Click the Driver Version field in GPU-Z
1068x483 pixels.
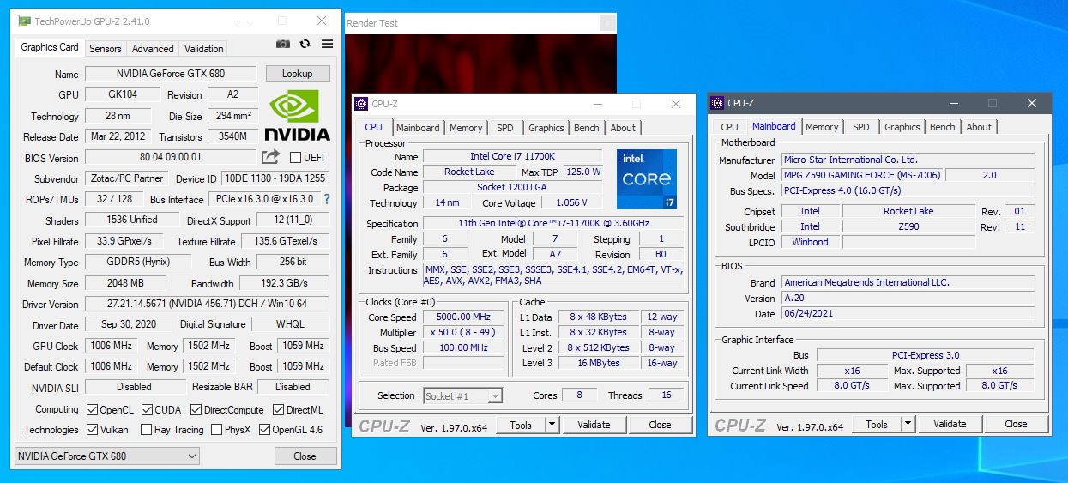pyautogui.click(x=207, y=304)
